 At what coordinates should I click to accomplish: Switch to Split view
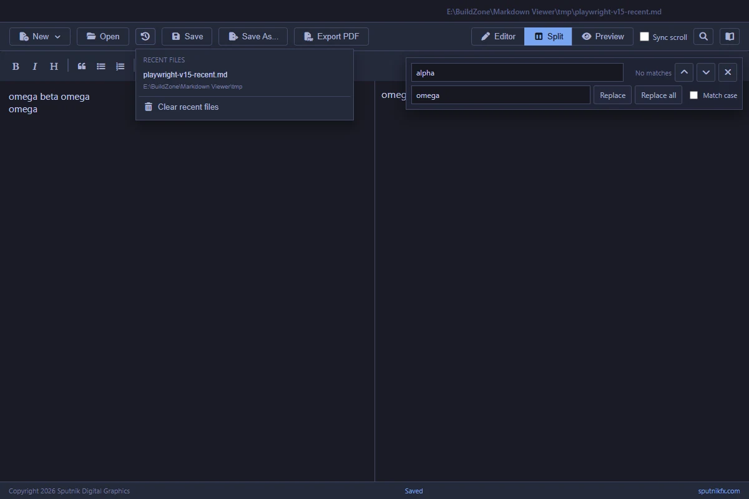pyautogui.click(x=548, y=36)
